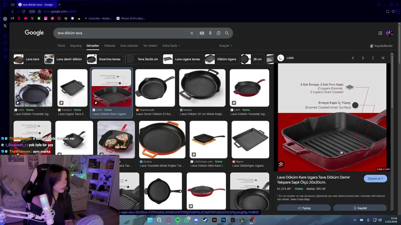Open Trendyol 'Lava Izgara Tava' thumbnail
Image resolution: width=401 pixels, height=225 pixels.
72,88
